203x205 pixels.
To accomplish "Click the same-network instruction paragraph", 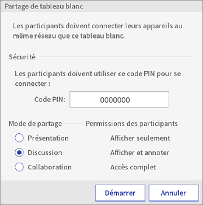I will [x=98, y=30].
